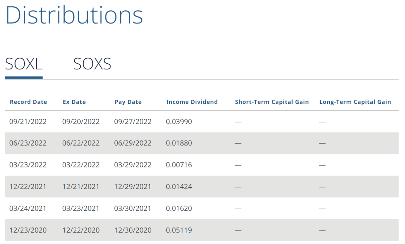
Task: Click the Ex Date column header
Action: pos(74,102)
